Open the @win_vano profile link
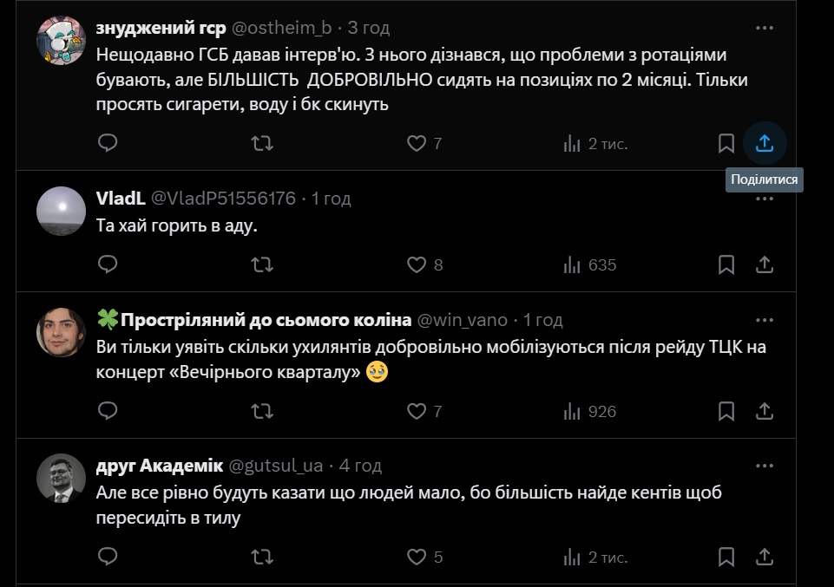Viewport: 834px width, 587px height. [x=463, y=320]
